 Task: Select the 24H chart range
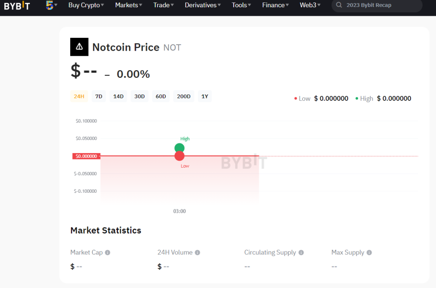tap(79, 97)
